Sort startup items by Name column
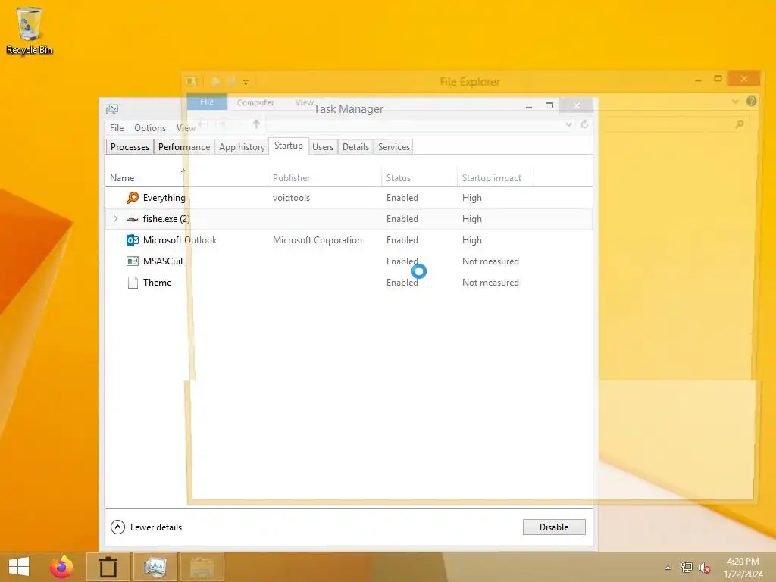The width and height of the screenshot is (776, 582). [x=186, y=177]
